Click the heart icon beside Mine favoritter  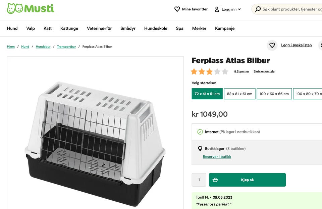[177, 9]
